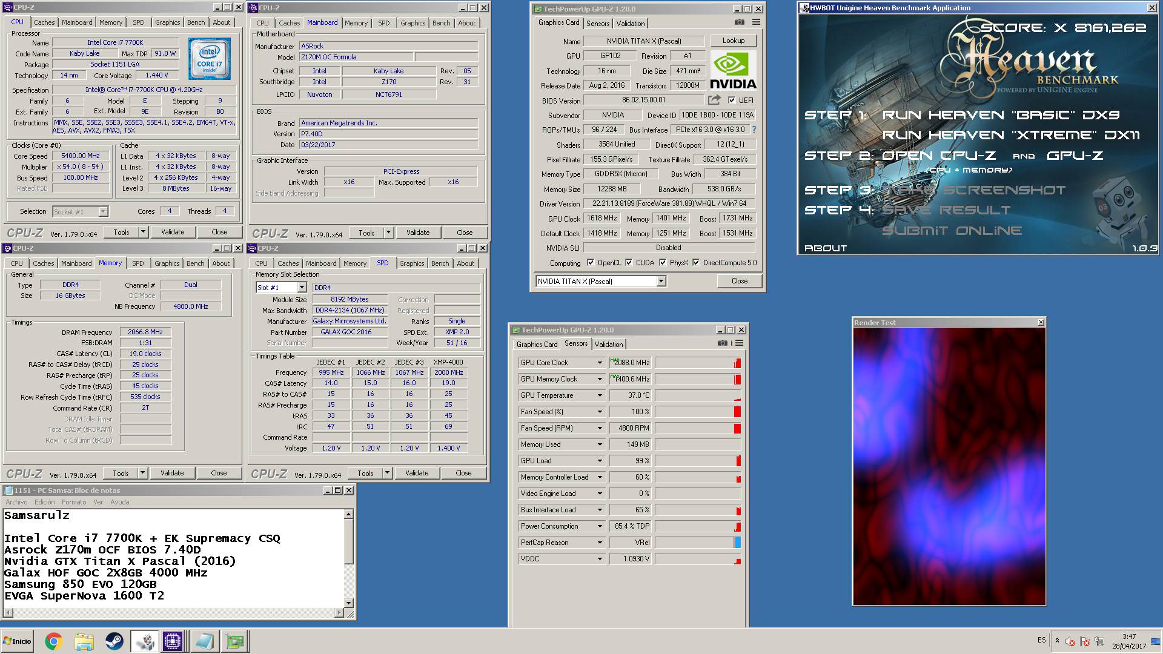This screenshot has height=654, width=1163.
Task: Switch to HWBOT Heaven taskbar entry
Action: pyautogui.click(x=145, y=641)
